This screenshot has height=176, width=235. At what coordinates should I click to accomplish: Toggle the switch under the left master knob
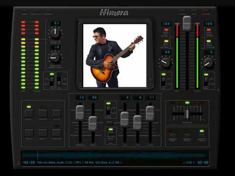[164, 81]
